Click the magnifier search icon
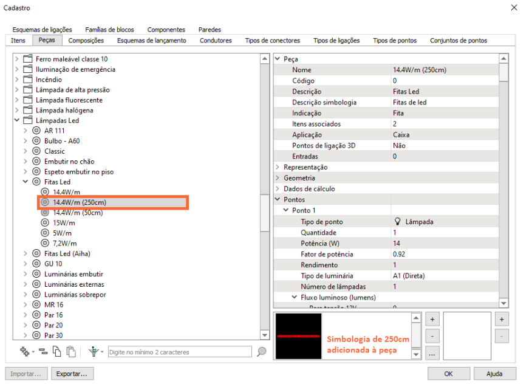Viewport: 521px width, 384px height. [x=262, y=352]
